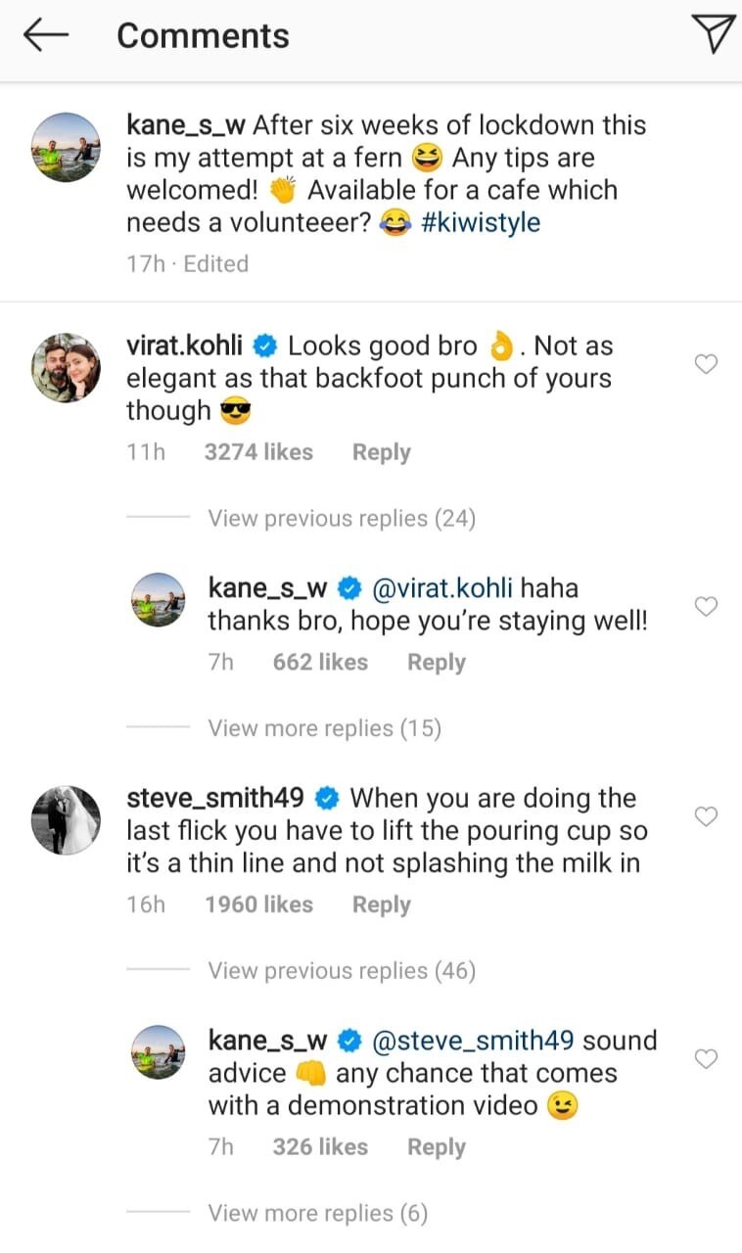View the 3274 likes on virat.kohli's comment
Image resolution: width=742 pixels, height=1253 pixels.
pyautogui.click(x=258, y=452)
